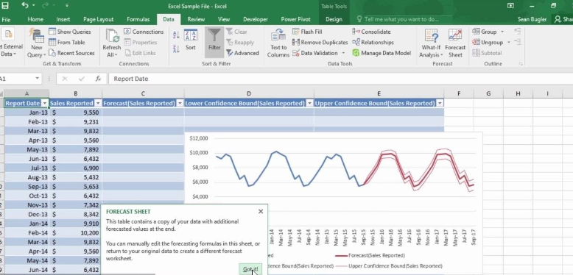Open the Undo history dropdown arrow
Viewport: 573px width, 275px height.
coord(33,5)
